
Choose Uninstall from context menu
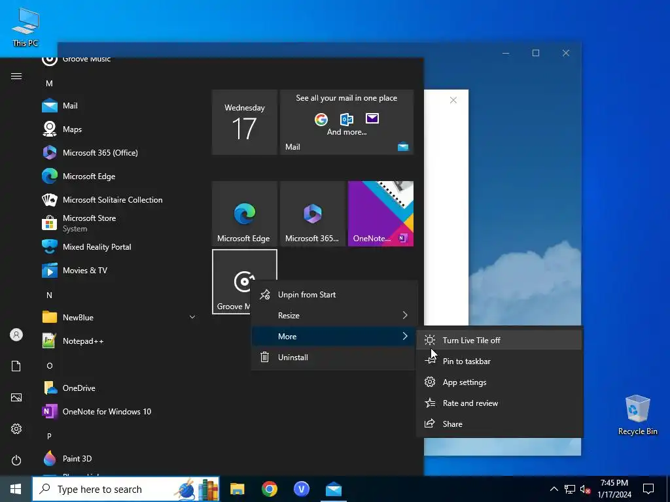[x=334, y=358]
